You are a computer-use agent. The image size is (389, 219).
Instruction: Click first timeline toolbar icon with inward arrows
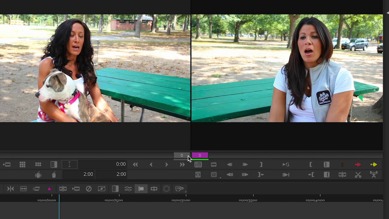[11, 189]
